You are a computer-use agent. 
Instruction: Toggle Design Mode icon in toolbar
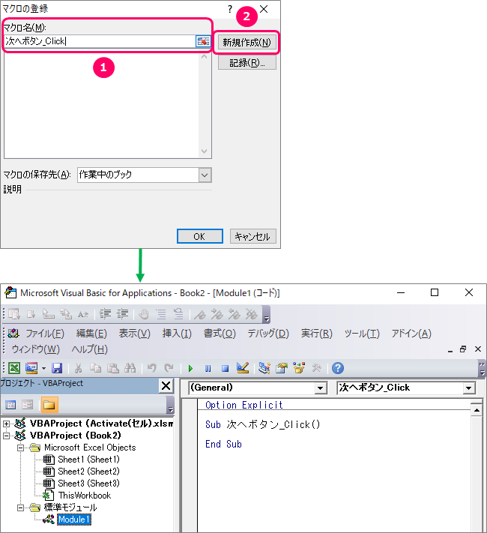[x=242, y=368]
